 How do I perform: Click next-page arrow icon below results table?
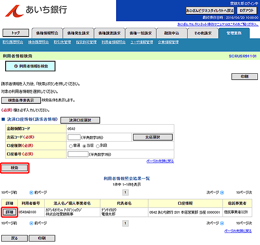tap(222, 223)
